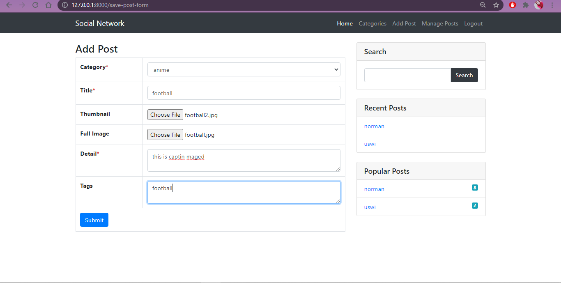Open the Category dropdown showing anime
Viewport: 561px width, 283px height.
[244, 69]
